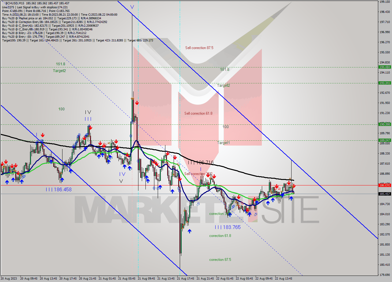
Task: Click the 198.430 price axis value
Action: (x=384, y=12)
